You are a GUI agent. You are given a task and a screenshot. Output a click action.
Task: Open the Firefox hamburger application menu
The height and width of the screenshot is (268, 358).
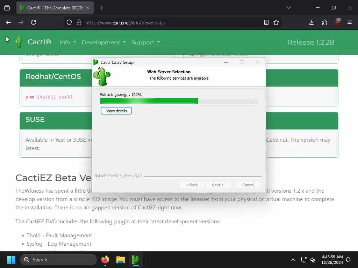(x=350, y=23)
